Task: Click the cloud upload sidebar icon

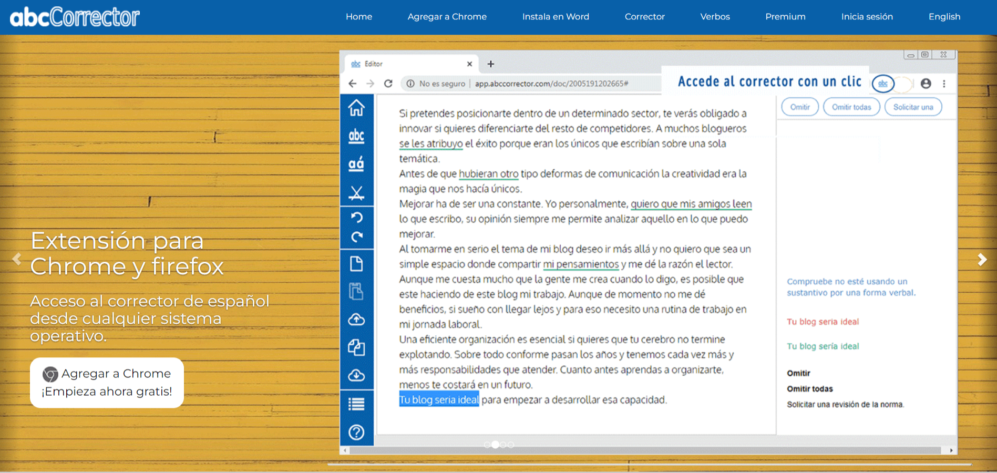Action: pyautogui.click(x=356, y=319)
